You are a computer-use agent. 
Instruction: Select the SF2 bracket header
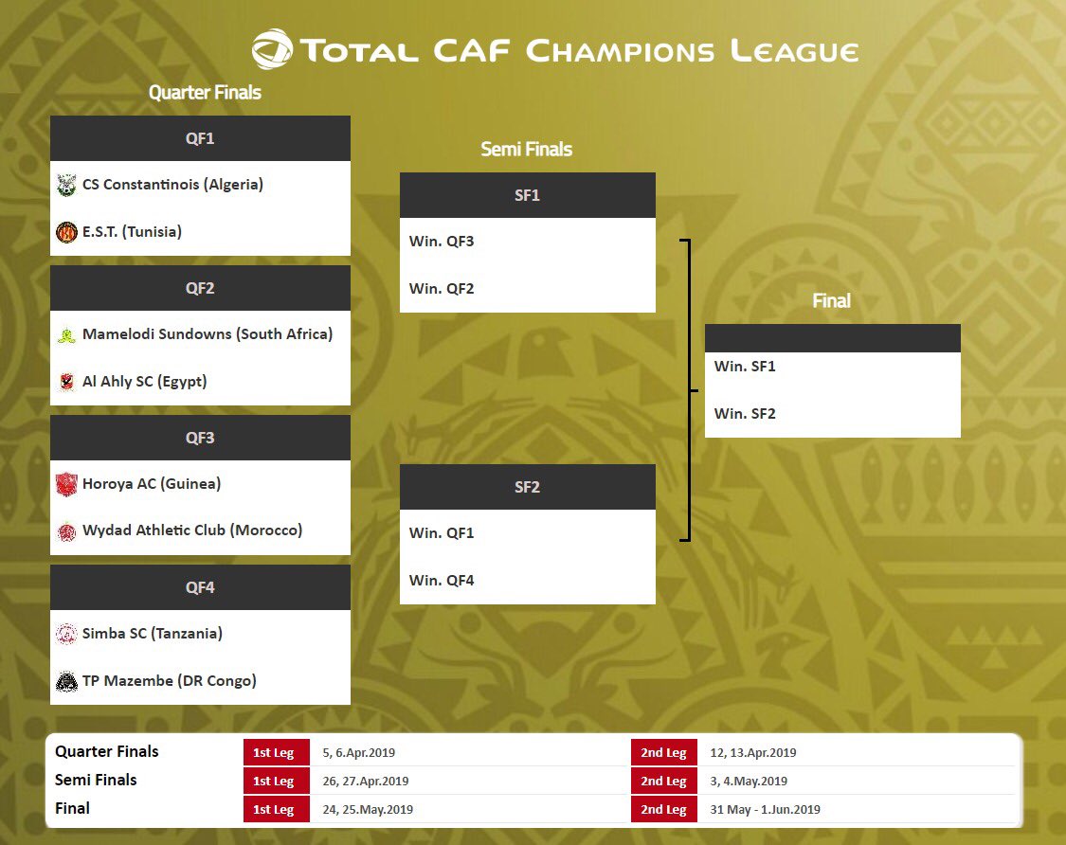pos(527,487)
